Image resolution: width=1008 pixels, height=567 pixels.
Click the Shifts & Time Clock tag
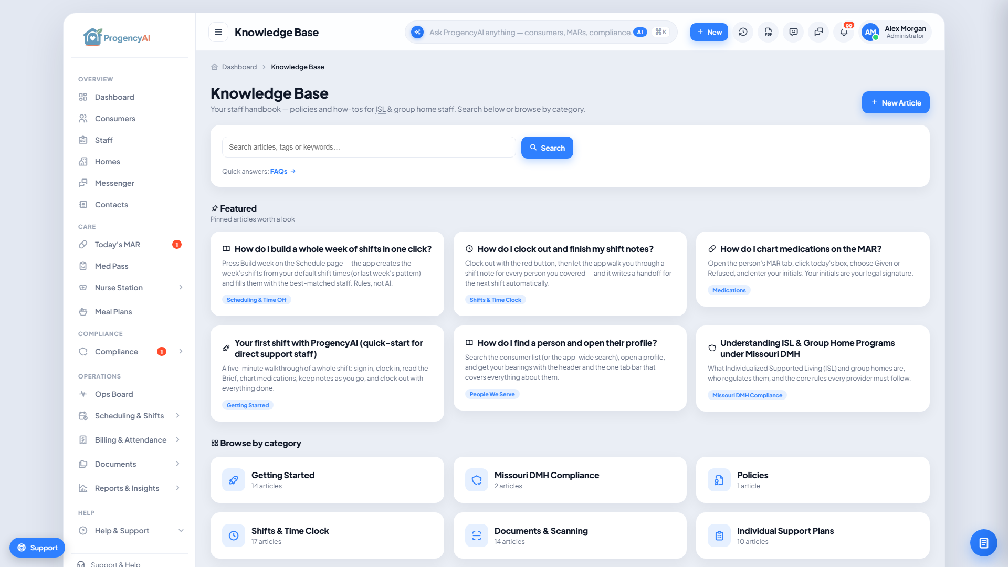[x=495, y=300]
